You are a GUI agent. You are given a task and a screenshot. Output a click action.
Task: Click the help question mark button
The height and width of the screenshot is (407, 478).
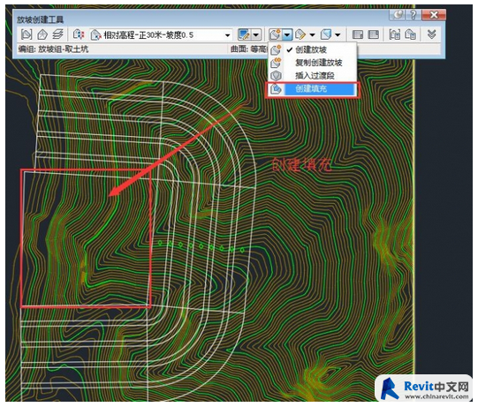(414, 15)
